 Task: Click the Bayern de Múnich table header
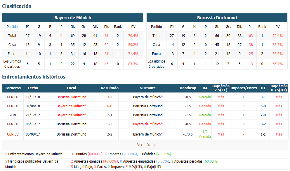[73, 18]
